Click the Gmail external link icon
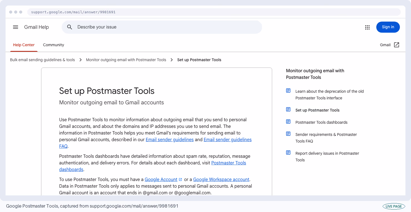Viewport: 411px width, 212px height. (x=397, y=45)
